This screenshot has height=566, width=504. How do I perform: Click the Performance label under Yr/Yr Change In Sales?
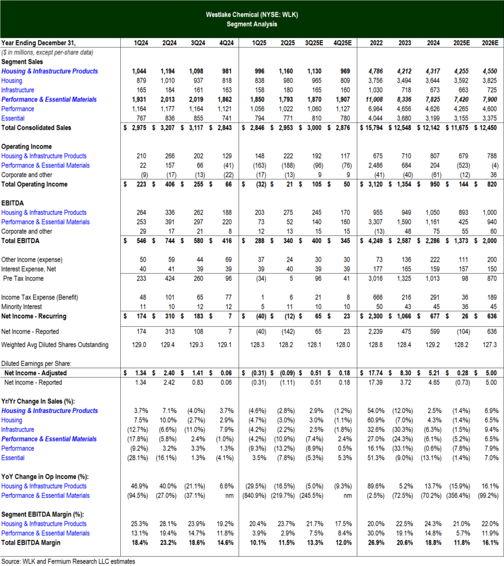(x=18, y=448)
